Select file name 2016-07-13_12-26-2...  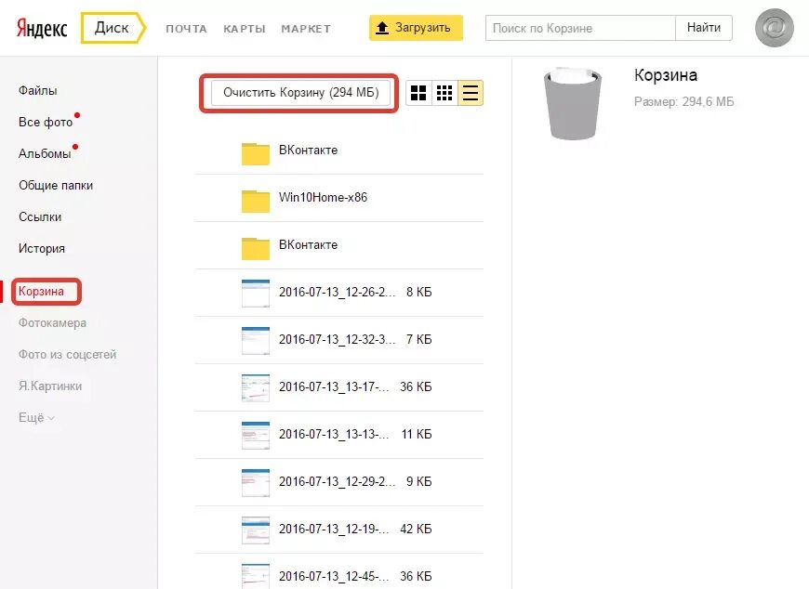[337, 293]
